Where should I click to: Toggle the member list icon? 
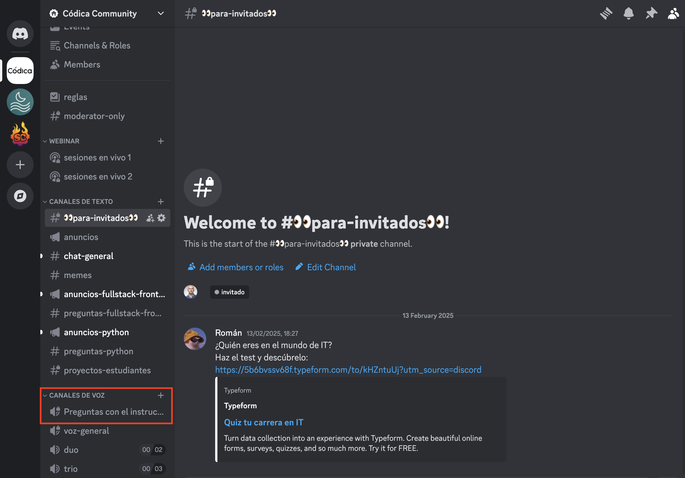673,13
